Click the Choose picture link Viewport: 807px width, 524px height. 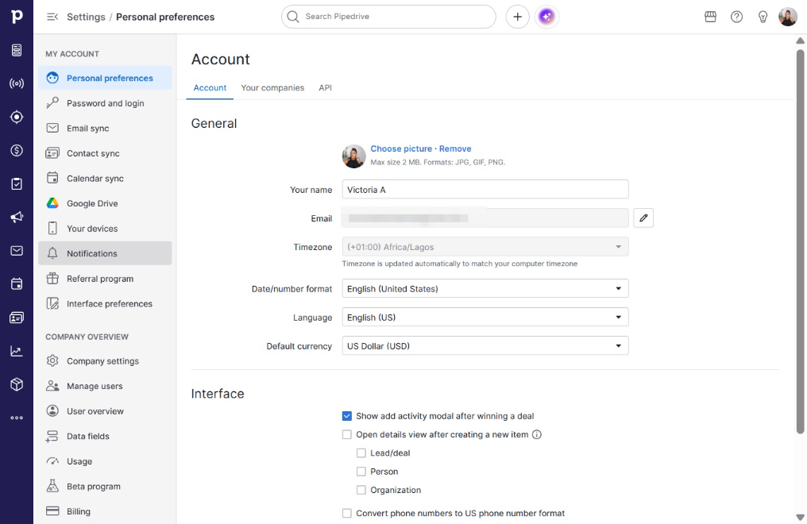tap(401, 148)
